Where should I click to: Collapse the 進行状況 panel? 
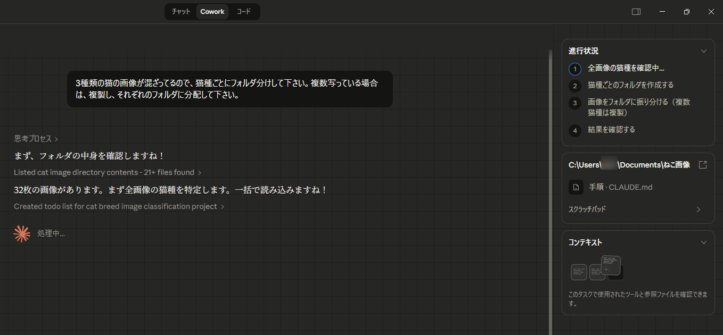point(703,51)
